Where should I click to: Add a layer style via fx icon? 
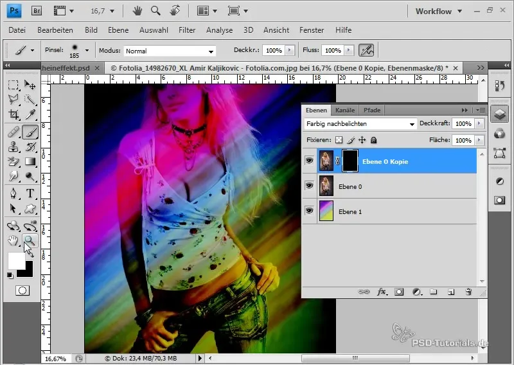click(x=382, y=292)
